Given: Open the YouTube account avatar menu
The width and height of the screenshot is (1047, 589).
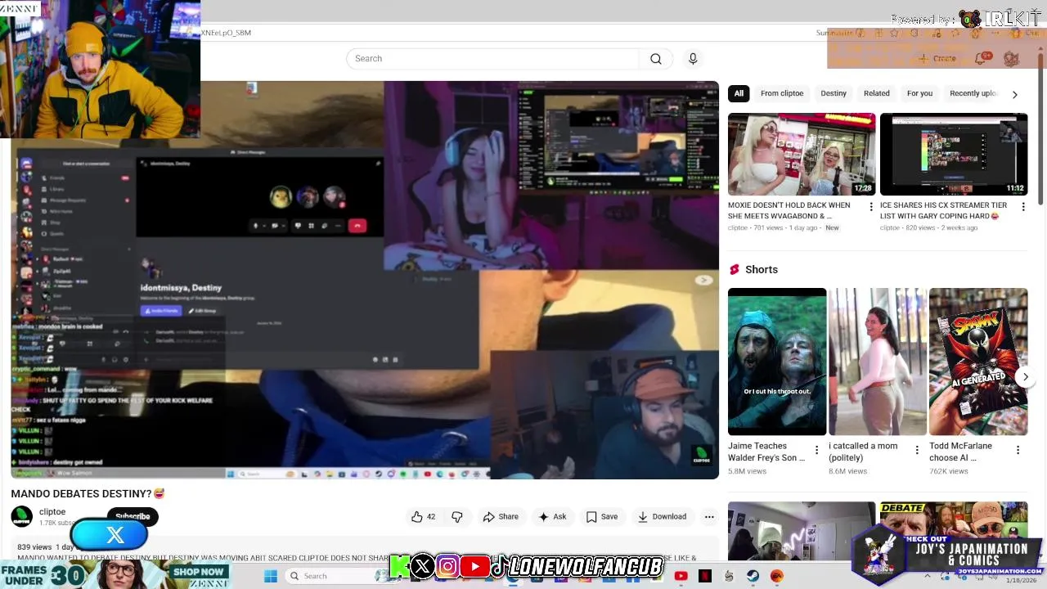Looking at the screenshot, I should pos(1011,58).
